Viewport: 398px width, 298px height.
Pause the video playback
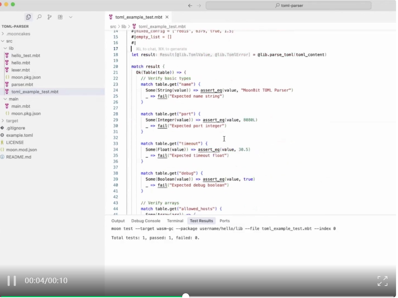tap(12, 281)
